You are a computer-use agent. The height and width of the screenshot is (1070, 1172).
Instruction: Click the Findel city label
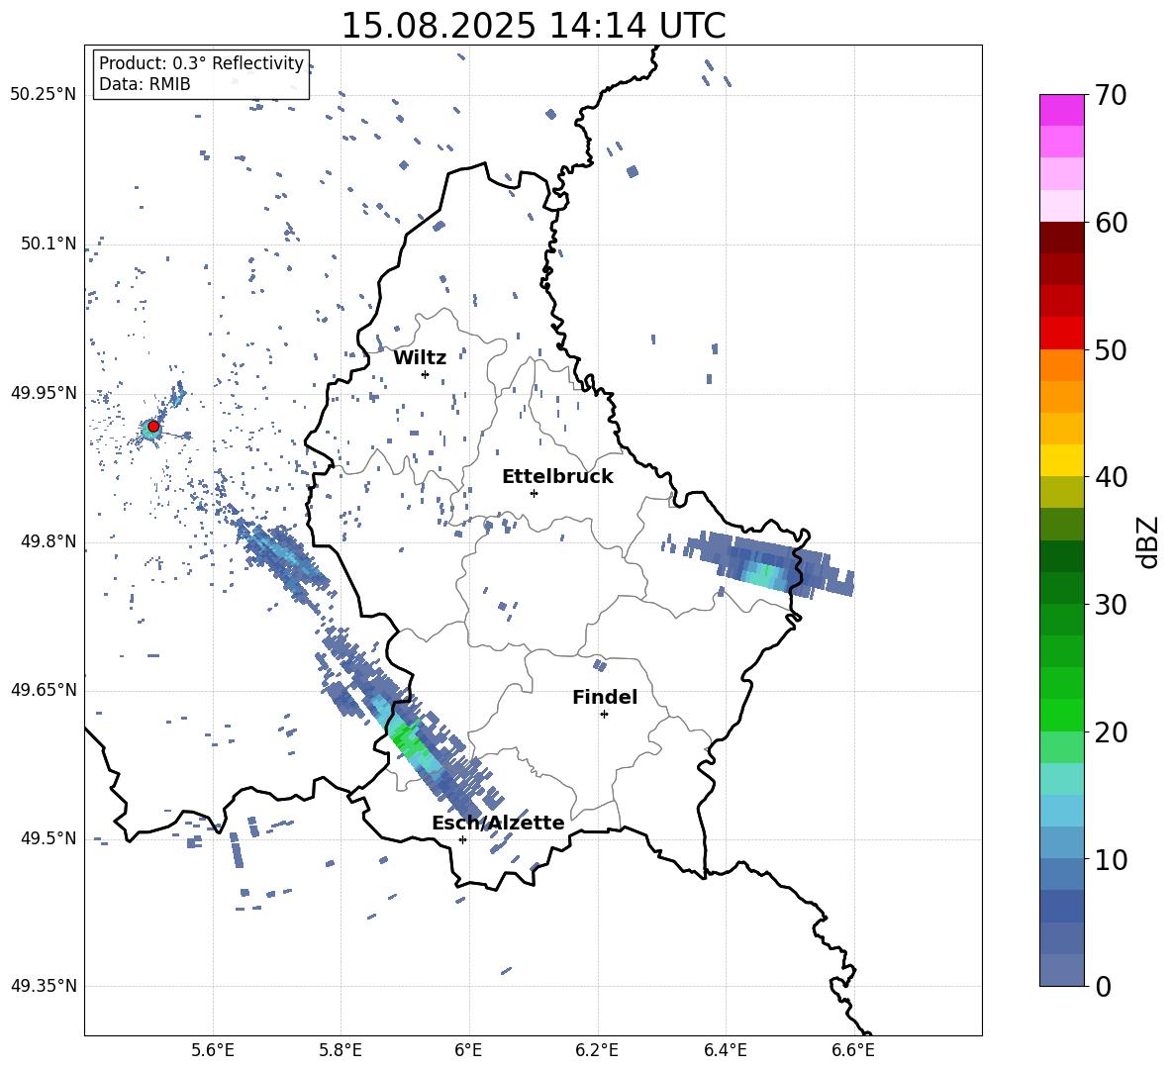coord(605,697)
